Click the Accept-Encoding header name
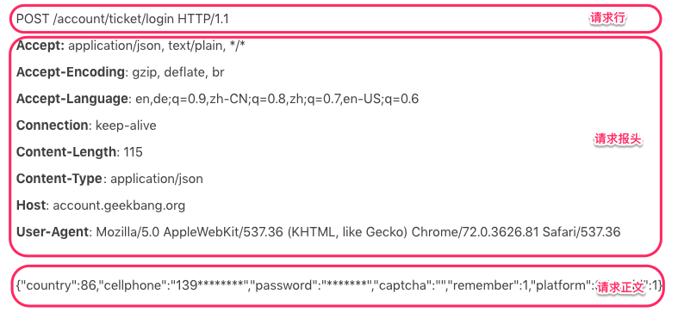The height and width of the screenshot is (312, 678). click(71, 72)
